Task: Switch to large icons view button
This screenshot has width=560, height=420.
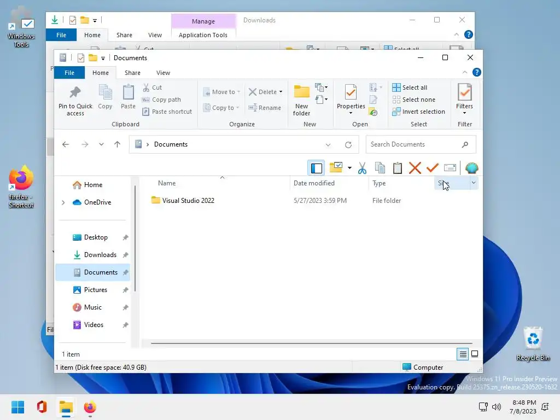Action: pos(475,354)
